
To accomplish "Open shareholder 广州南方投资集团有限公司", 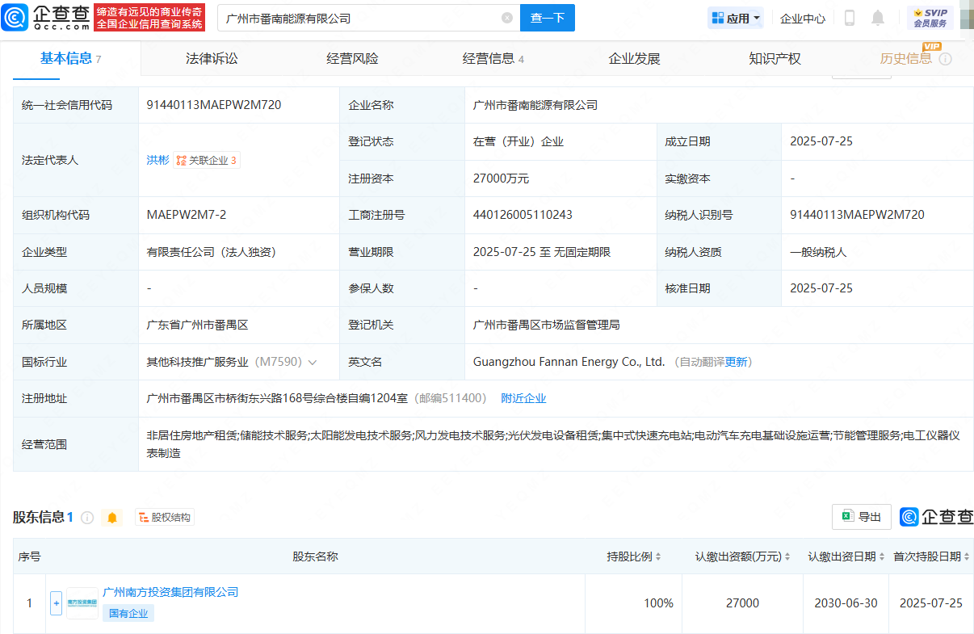I will (x=170, y=592).
